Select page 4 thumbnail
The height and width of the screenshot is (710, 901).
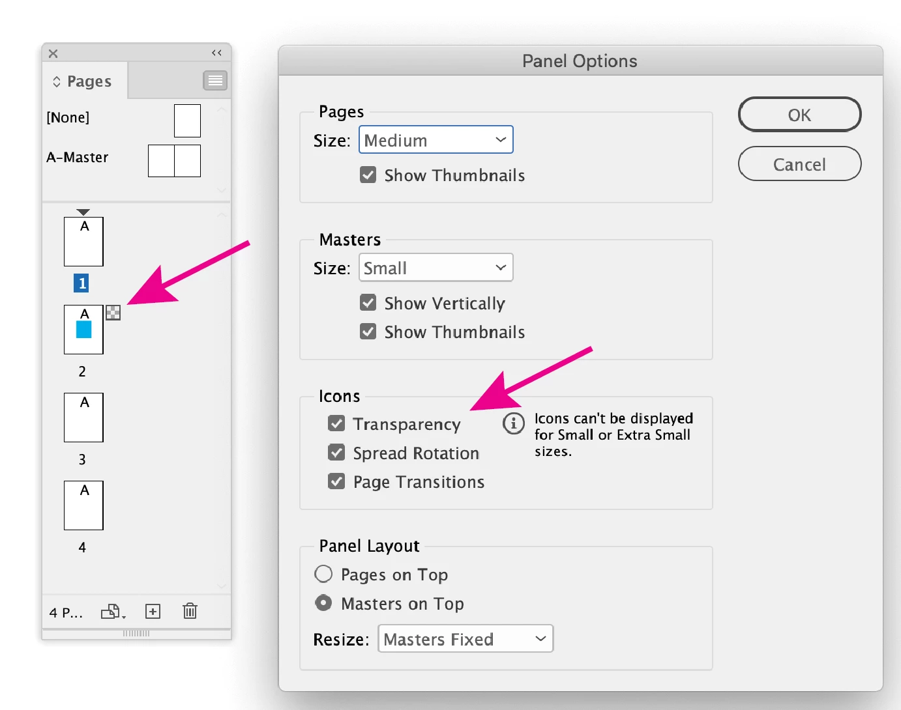[83, 505]
